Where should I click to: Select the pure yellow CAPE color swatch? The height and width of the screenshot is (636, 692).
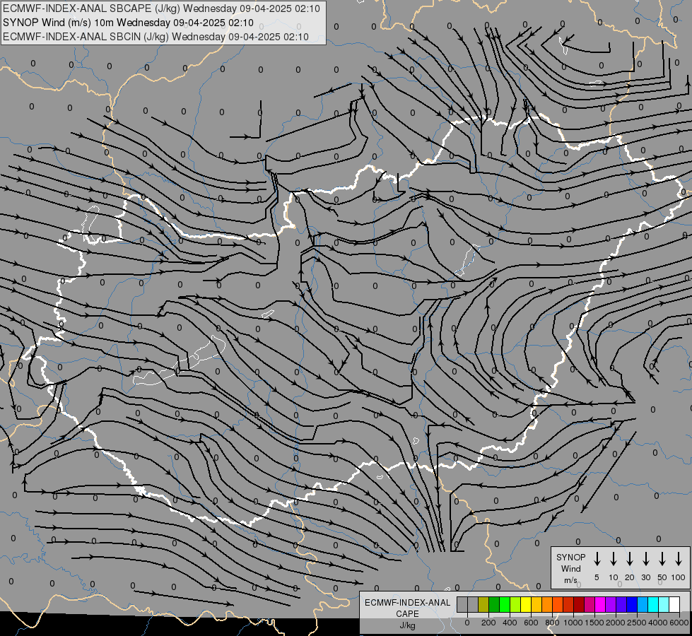(526, 604)
